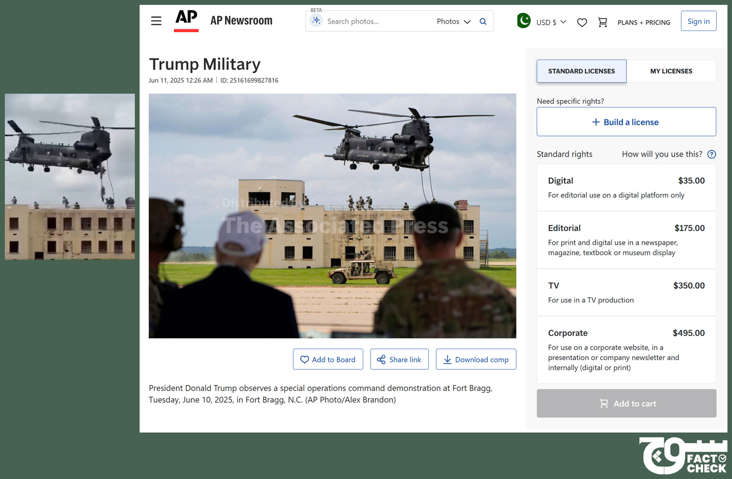This screenshot has height=479, width=732.
Task: Click the Share link button
Action: click(399, 359)
